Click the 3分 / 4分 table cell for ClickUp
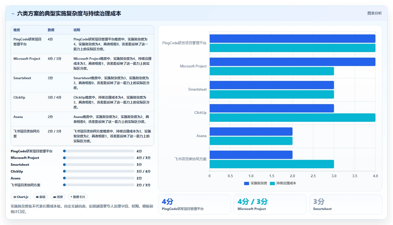 pyautogui.click(x=54, y=97)
